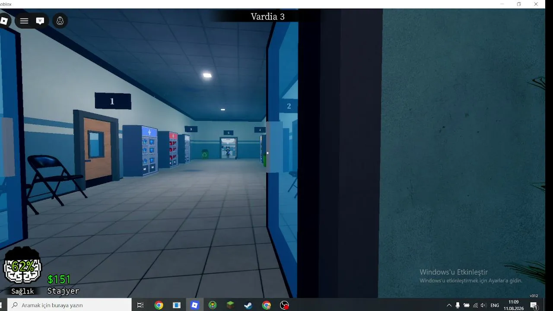This screenshot has height=311, width=553.
Task: Switch to Roblox in the taskbar
Action: pyautogui.click(x=194, y=305)
